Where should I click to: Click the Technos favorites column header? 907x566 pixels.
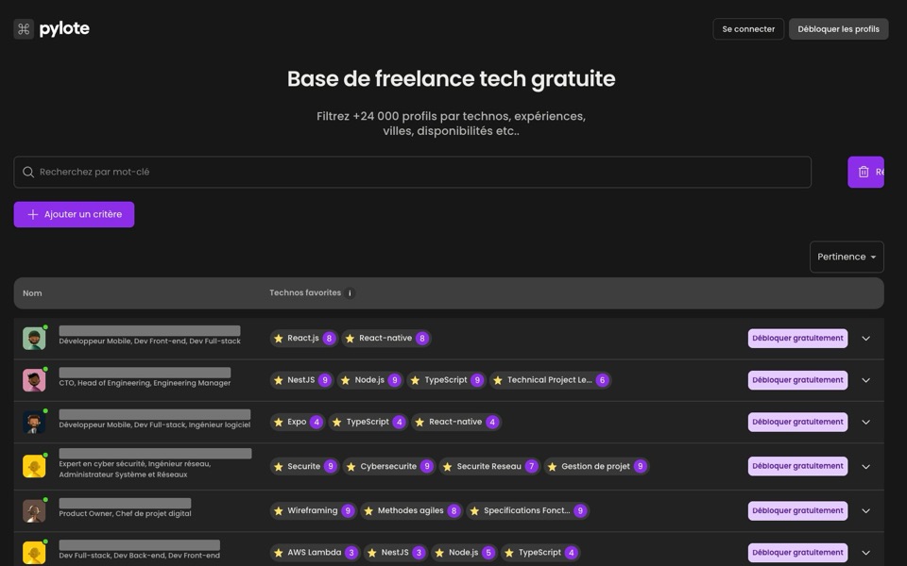click(305, 292)
